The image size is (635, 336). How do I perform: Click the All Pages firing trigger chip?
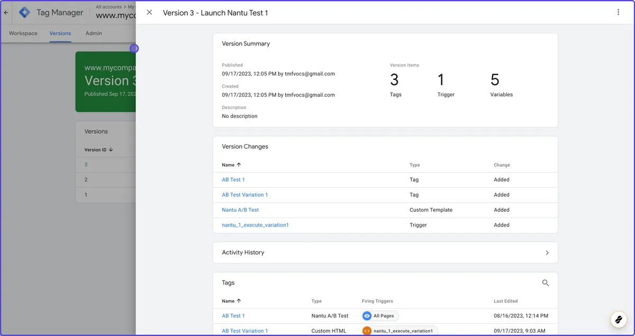pos(380,316)
